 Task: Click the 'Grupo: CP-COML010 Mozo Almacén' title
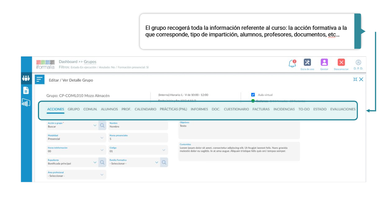(x=78, y=96)
